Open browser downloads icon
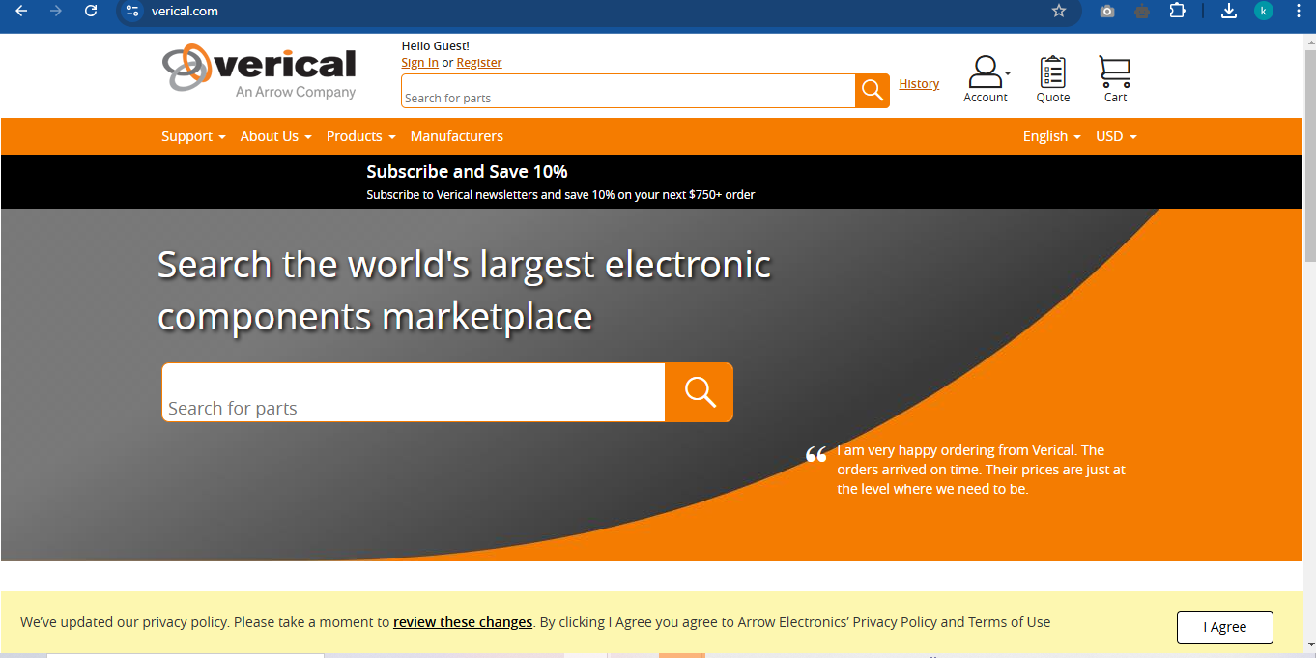This screenshot has height=658, width=1316. [1229, 11]
